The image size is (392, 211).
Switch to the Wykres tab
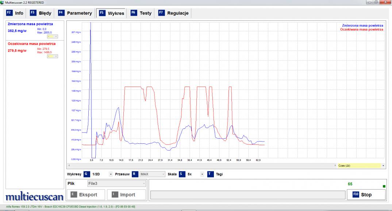coord(111,13)
